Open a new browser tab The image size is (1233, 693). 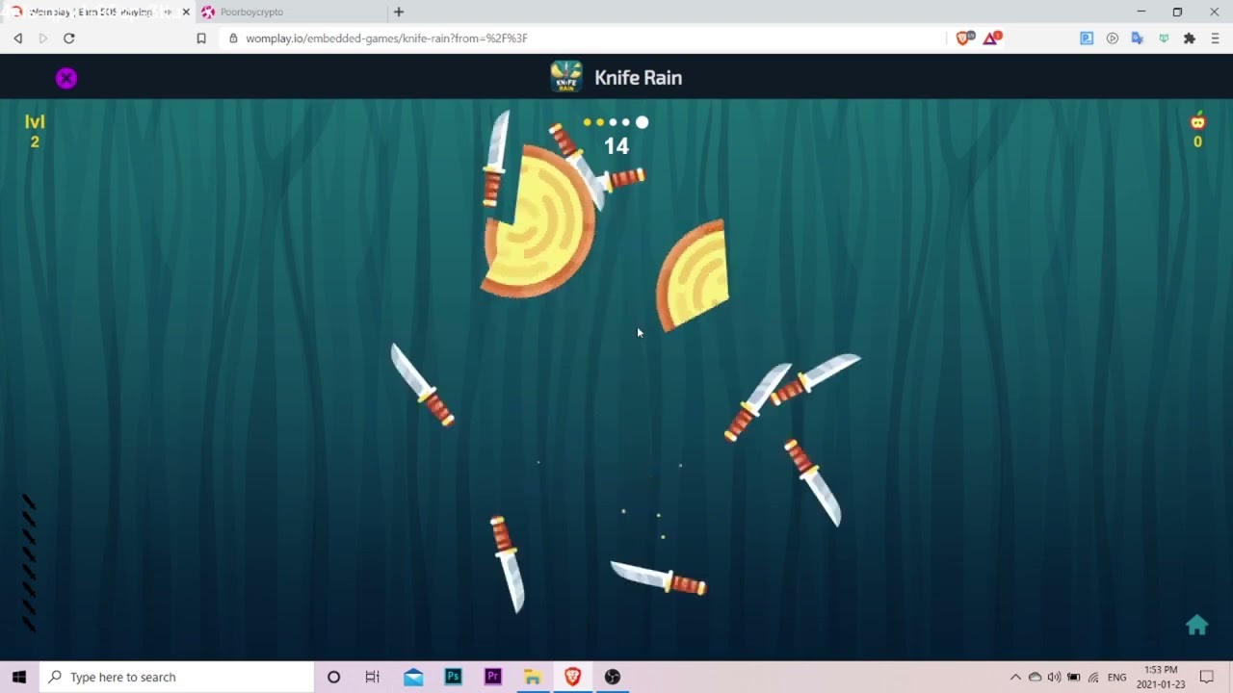coord(399,12)
